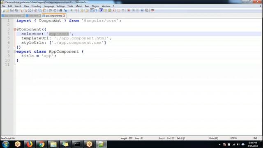The height and width of the screenshot is (148, 263).
Task: Click the Open file toolbar icon
Action: click(x=8, y=10)
